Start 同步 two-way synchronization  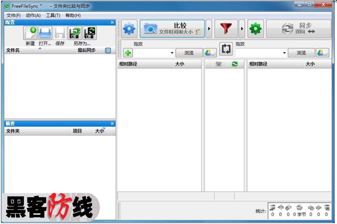pyautogui.click(x=299, y=28)
